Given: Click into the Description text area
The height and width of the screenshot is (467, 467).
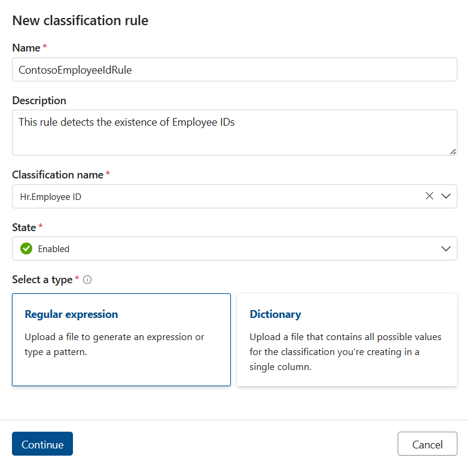Looking at the screenshot, I should (x=234, y=133).
